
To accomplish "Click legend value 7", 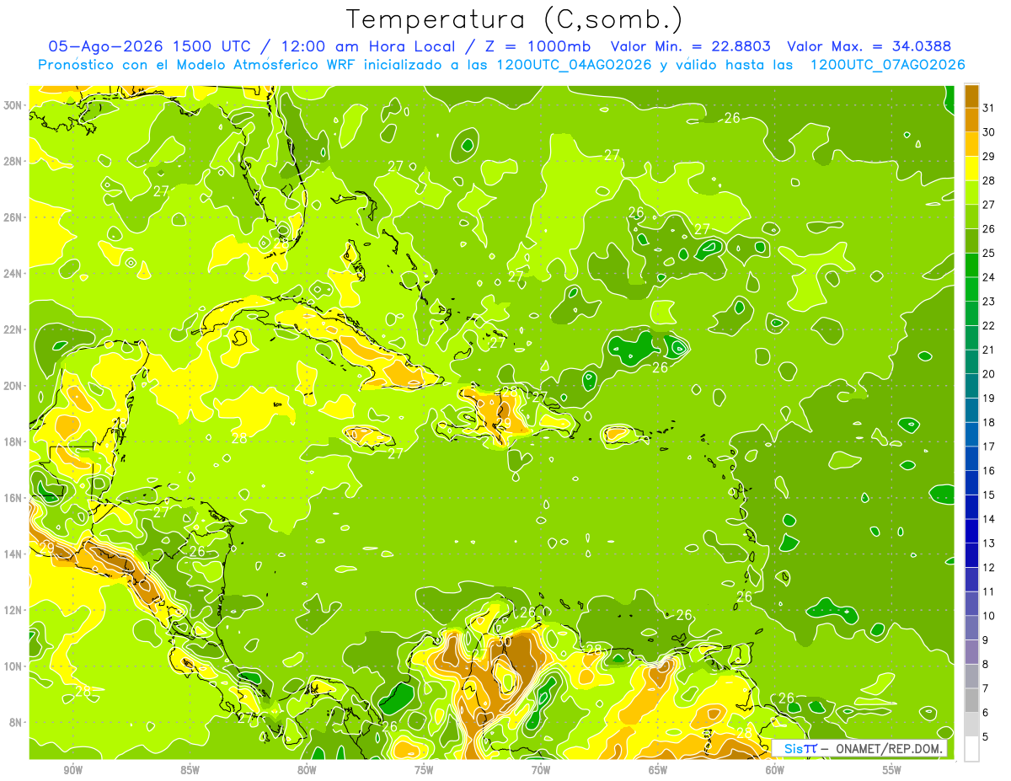I will tap(987, 688).
